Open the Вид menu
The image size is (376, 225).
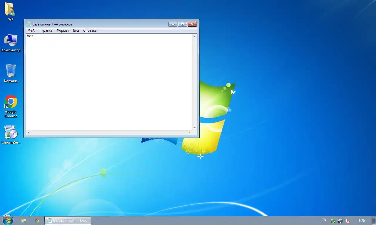pos(76,30)
